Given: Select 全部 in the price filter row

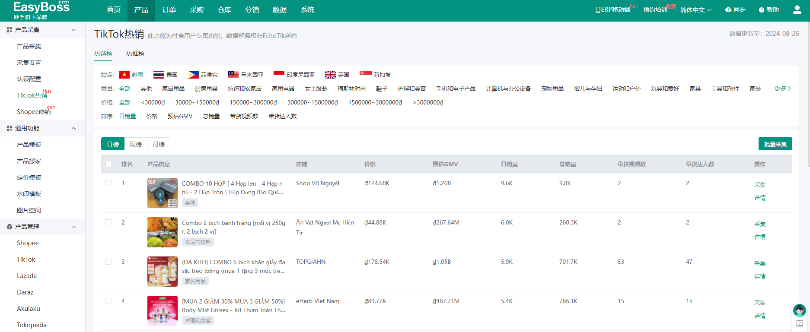Looking at the screenshot, I should (124, 102).
